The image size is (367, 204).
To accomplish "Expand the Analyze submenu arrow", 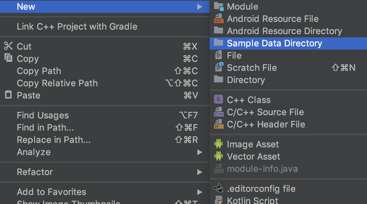I will point(200,152).
